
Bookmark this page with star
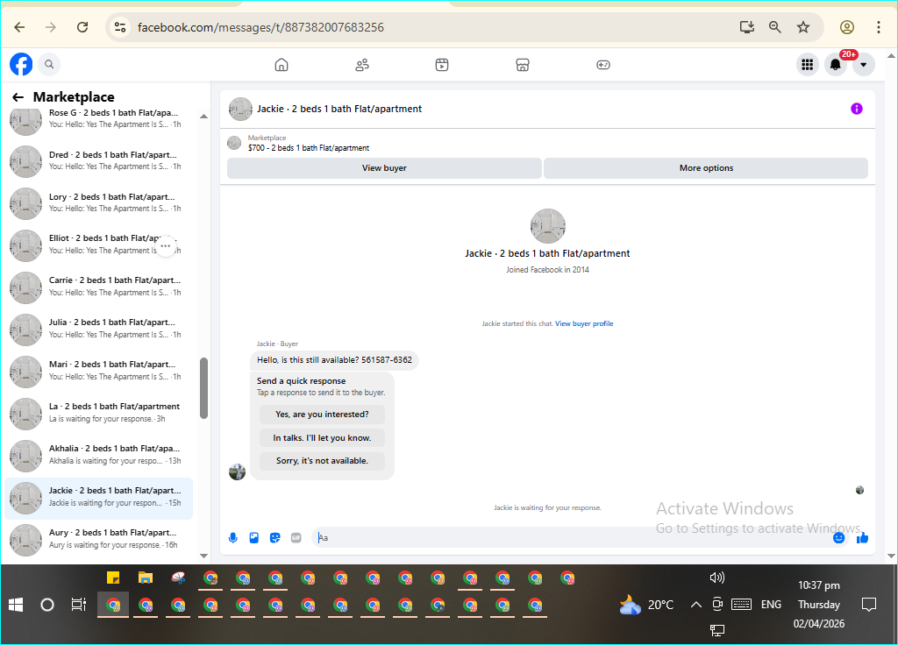(x=803, y=27)
